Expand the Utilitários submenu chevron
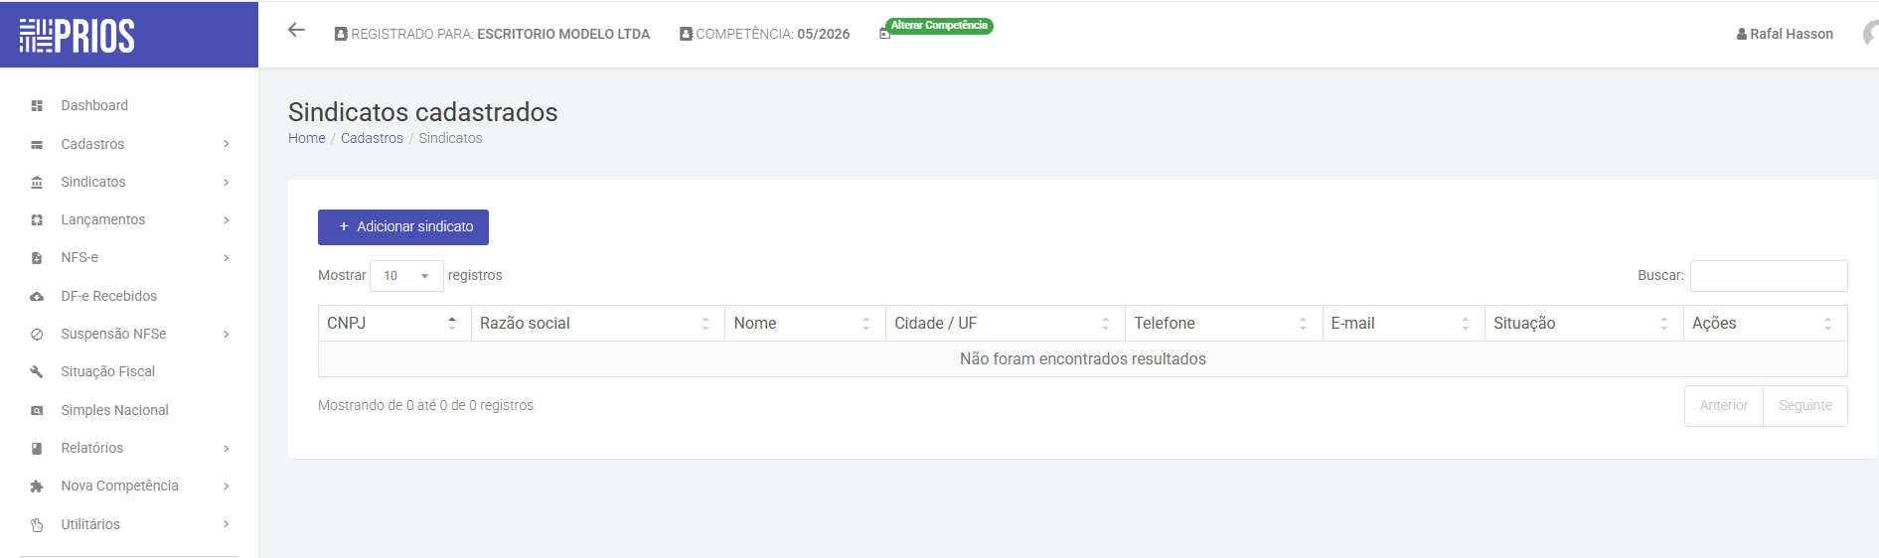 pos(227,524)
